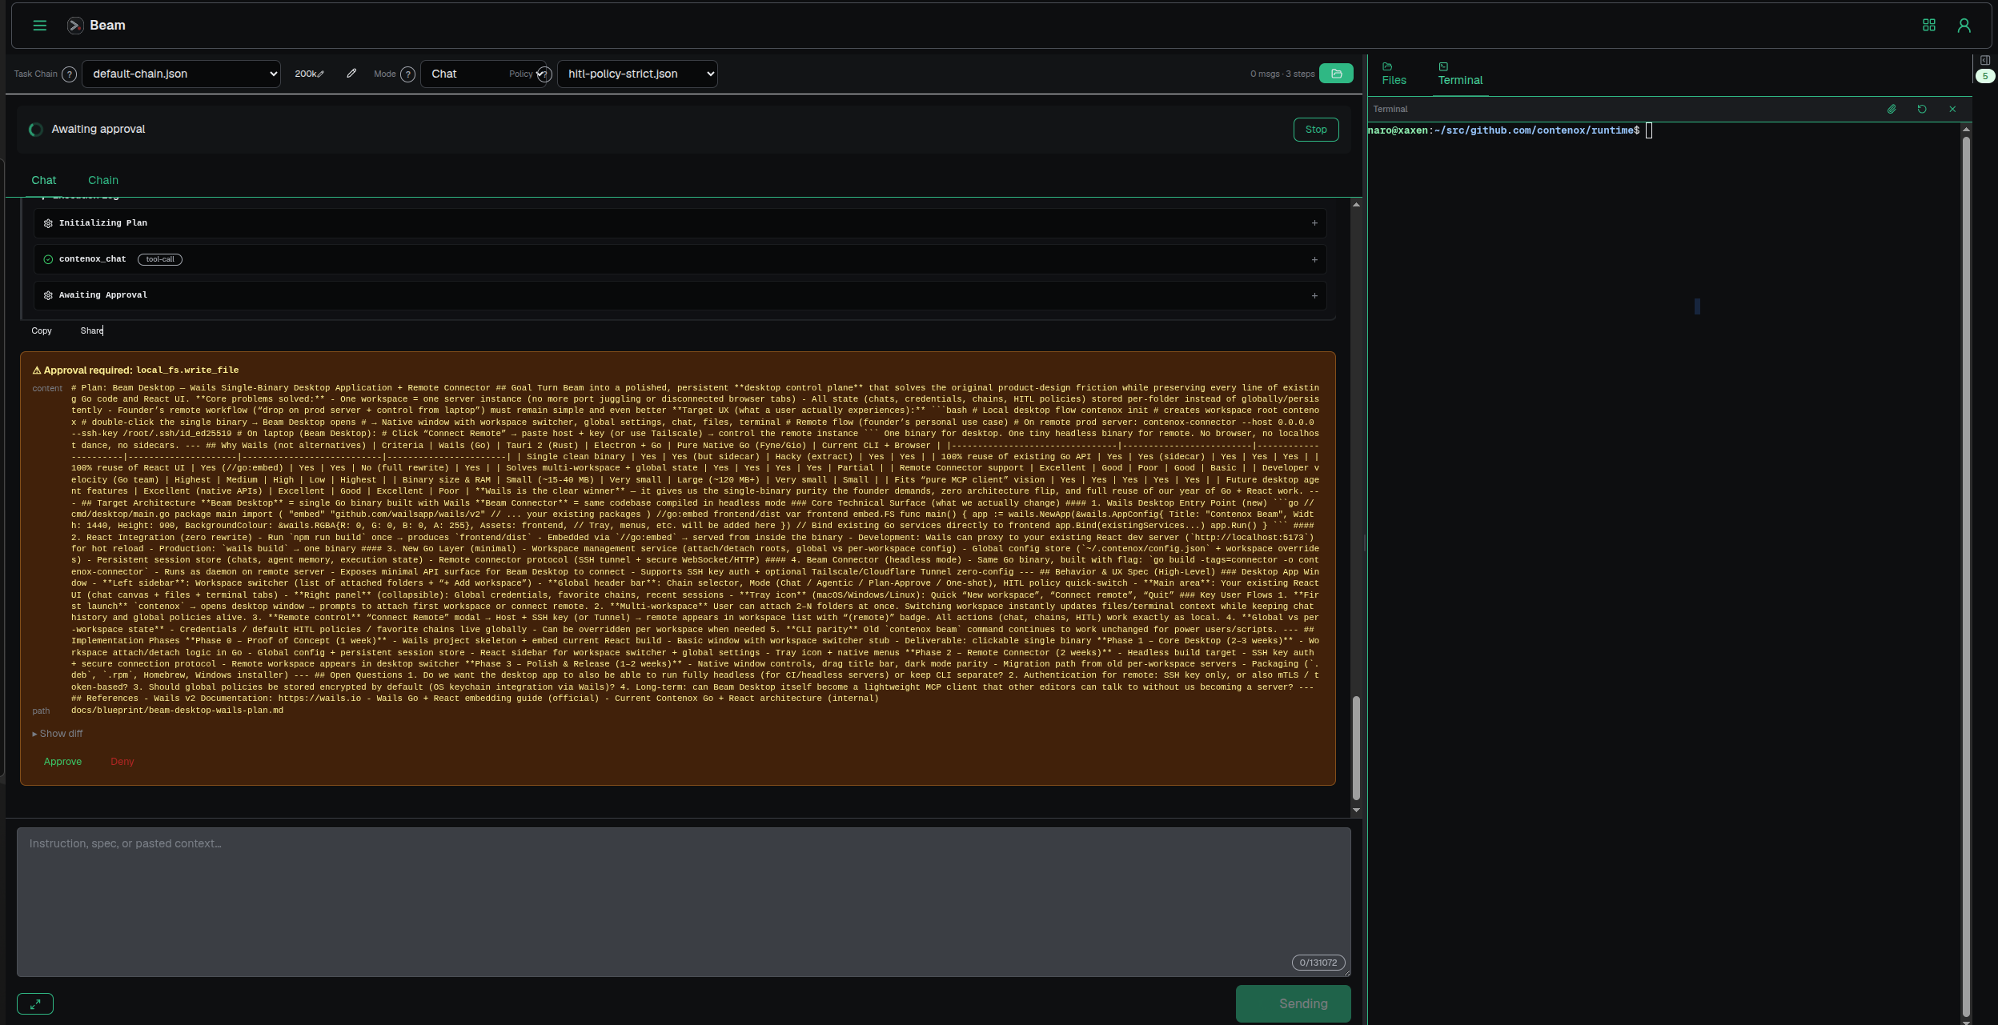Expand the Initializing Plan log entry

coord(1314,223)
